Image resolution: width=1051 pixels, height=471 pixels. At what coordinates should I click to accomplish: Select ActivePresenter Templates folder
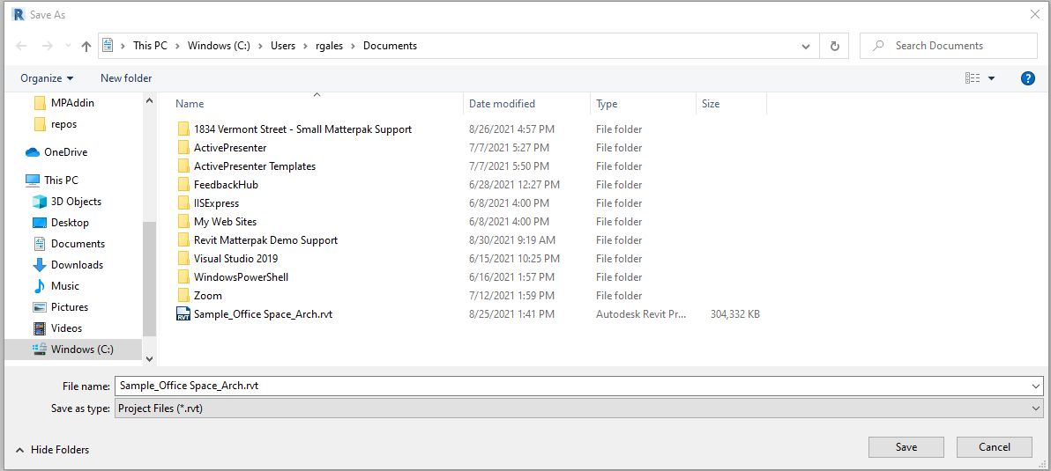(255, 166)
